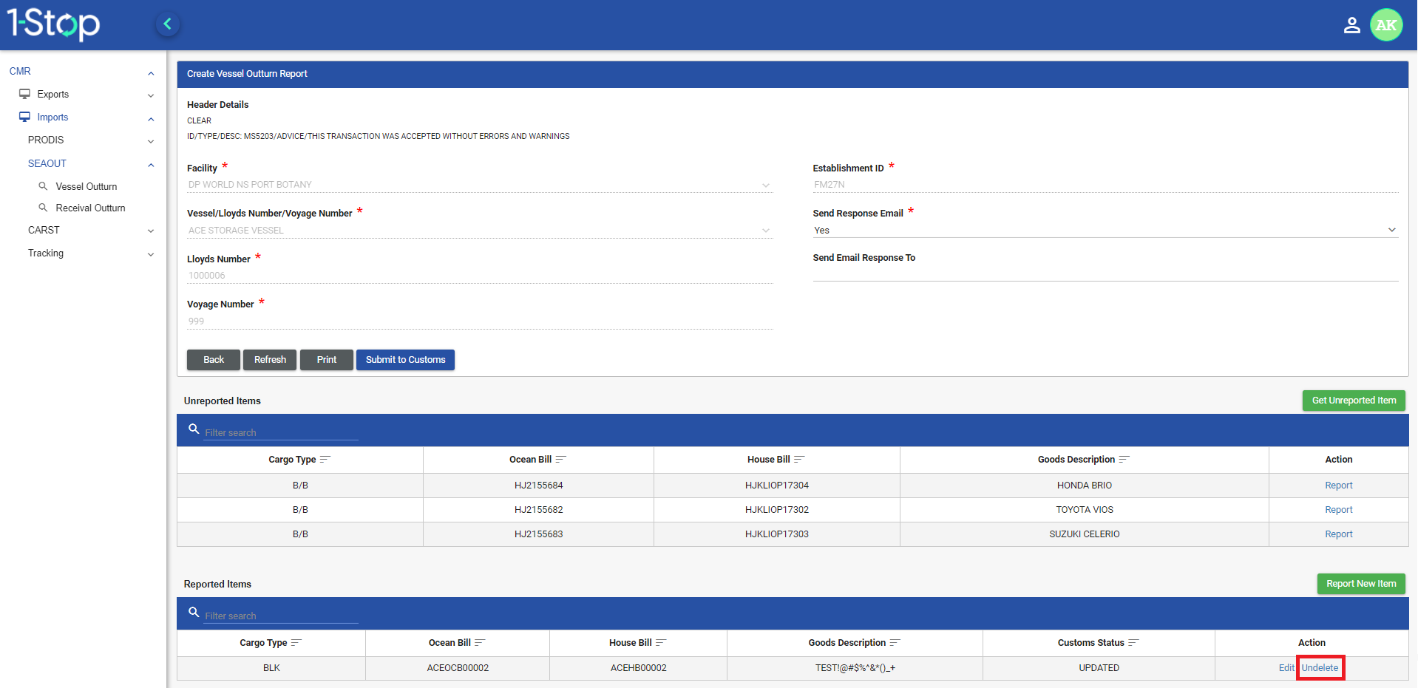
Task: Open the user profile icon
Action: point(1351,25)
